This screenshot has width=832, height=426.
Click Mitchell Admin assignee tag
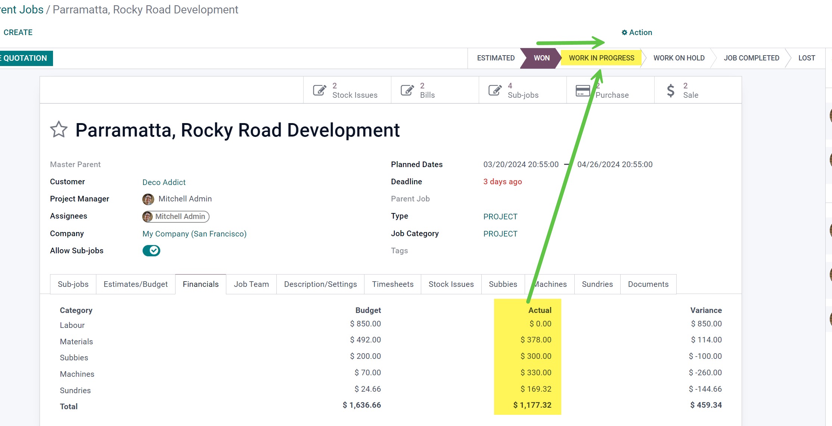pos(176,217)
